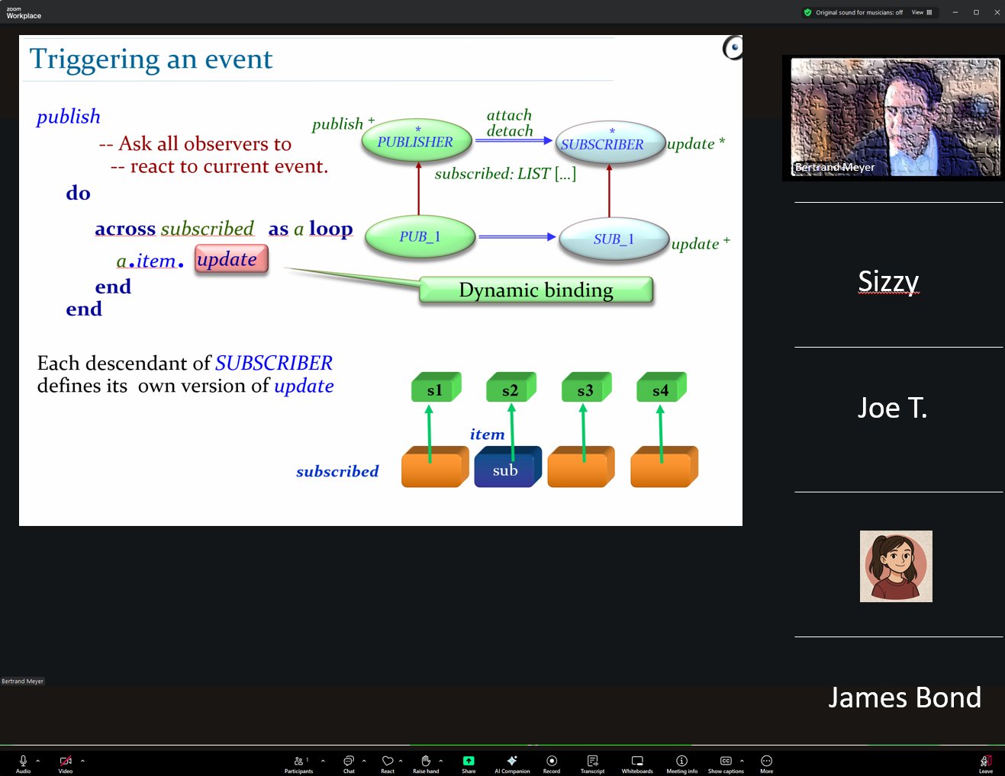The height and width of the screenshot is (776, 1005).
Task: Open the Participants list
Action: coord(298,763)
